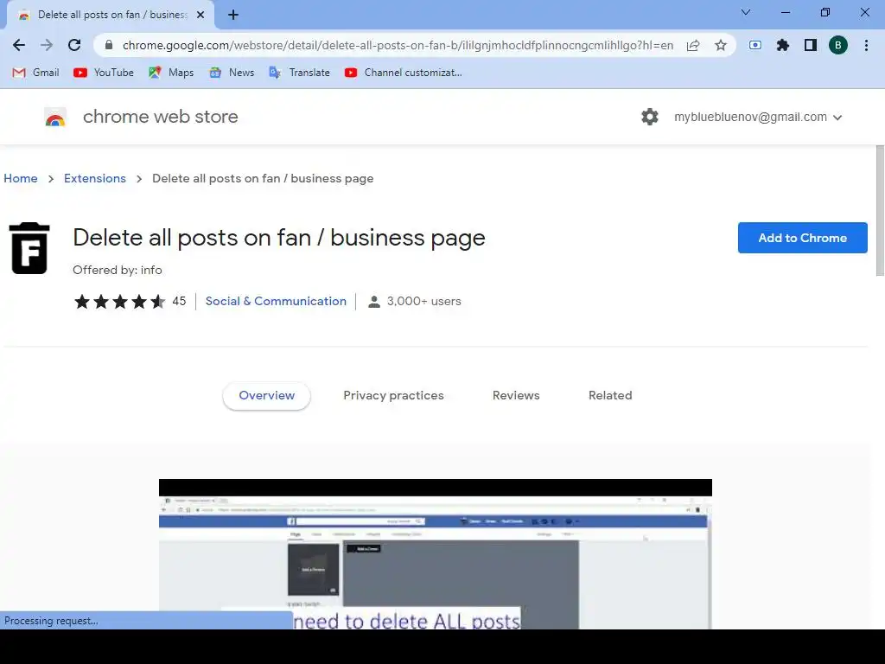Open a new browser tab

[233, 16]
